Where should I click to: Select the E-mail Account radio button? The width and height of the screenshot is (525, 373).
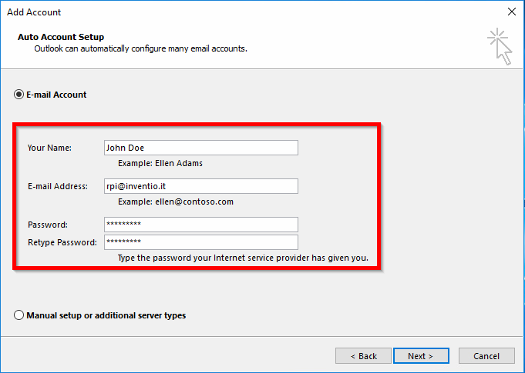[x=19, y=95]
